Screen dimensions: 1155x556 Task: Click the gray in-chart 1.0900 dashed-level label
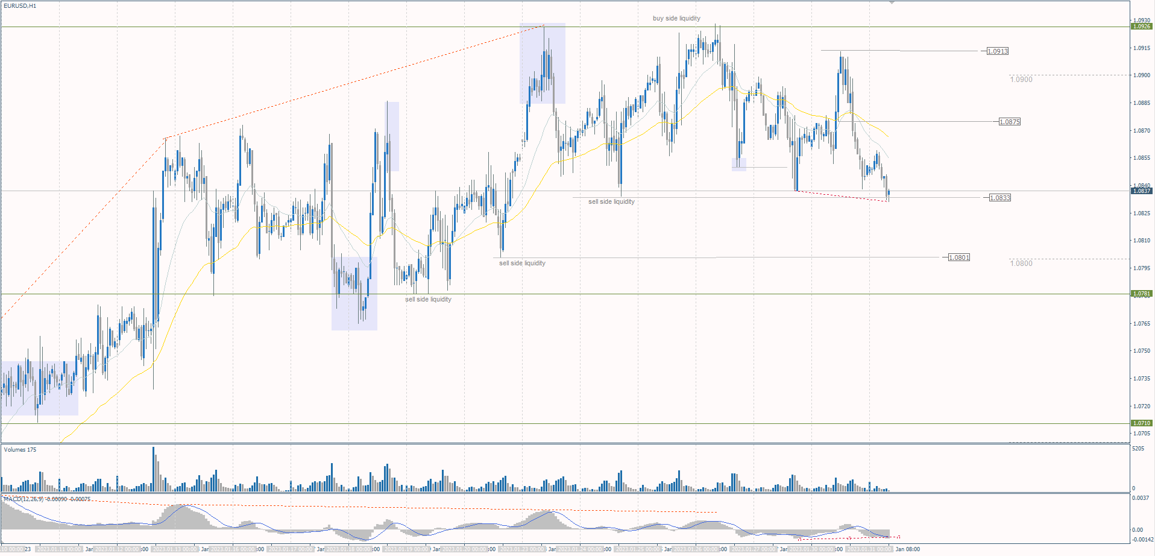(1021, 80)
